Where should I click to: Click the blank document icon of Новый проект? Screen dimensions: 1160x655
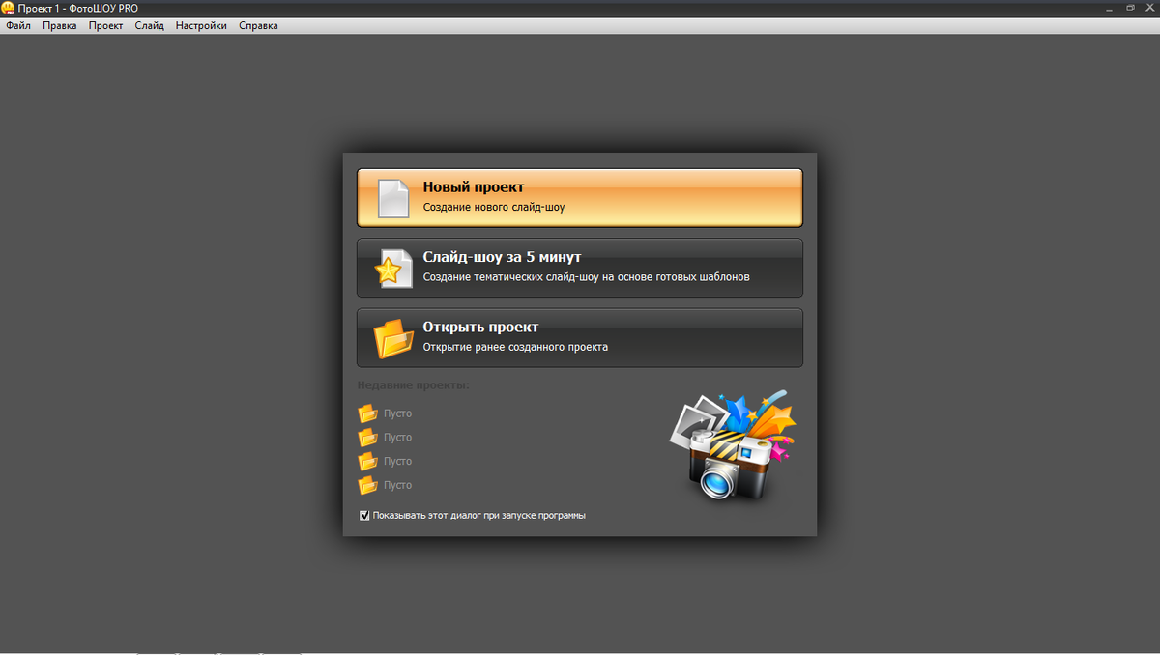393,198
